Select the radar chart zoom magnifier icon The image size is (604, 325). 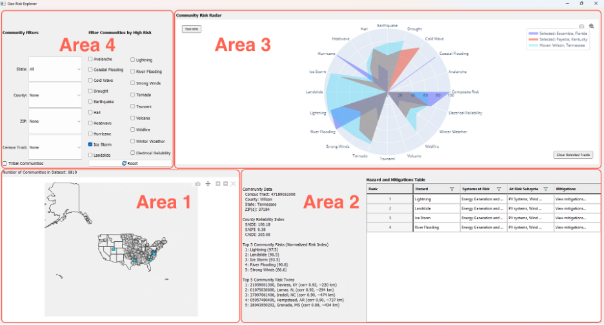(x=591, y=26)
